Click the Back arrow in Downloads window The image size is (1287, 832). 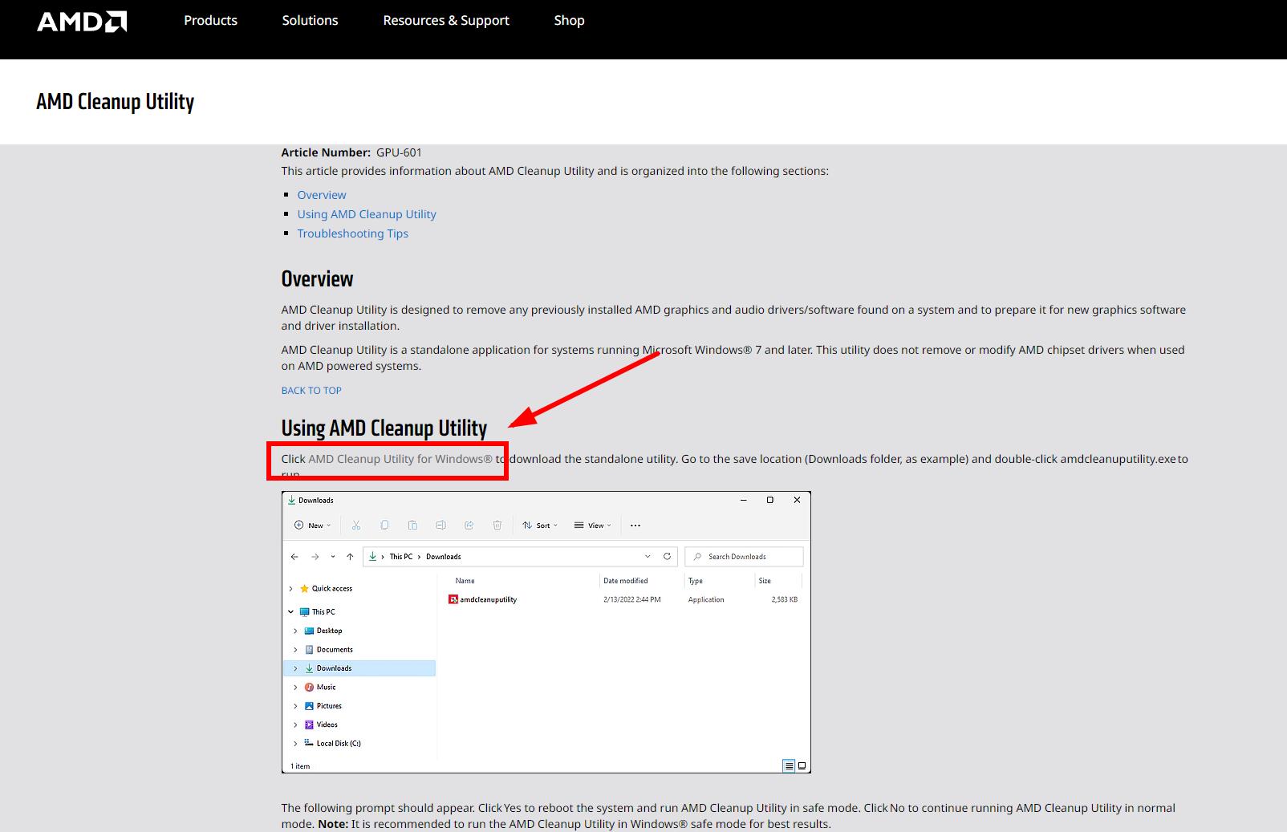pyautogui.click(x=294, y=557)
